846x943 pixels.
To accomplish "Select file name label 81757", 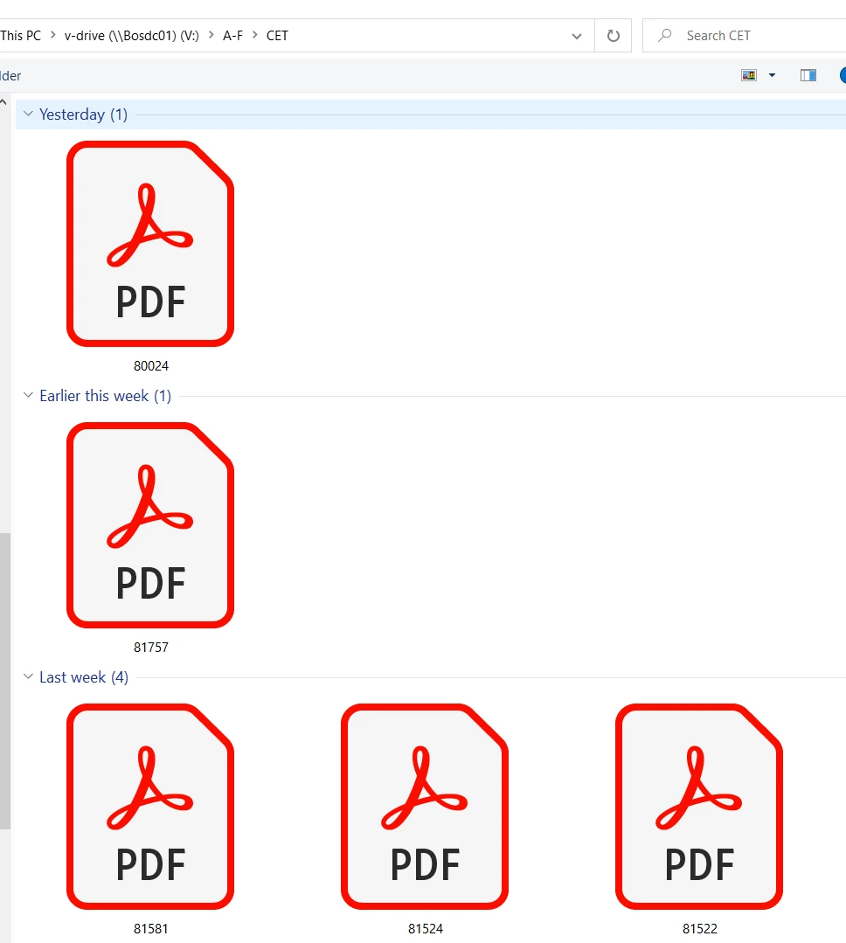I will (x=151, y=647).
